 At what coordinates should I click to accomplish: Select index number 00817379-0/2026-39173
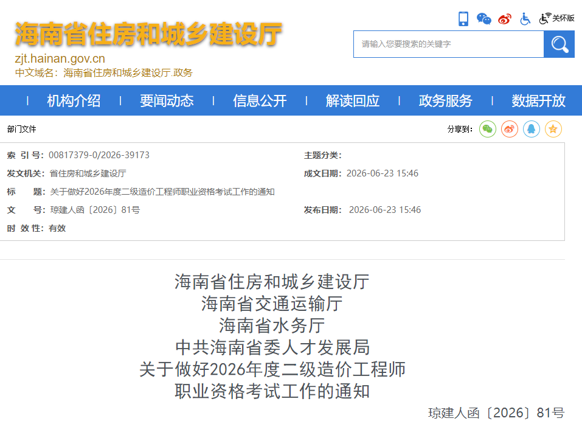(99, 155)
